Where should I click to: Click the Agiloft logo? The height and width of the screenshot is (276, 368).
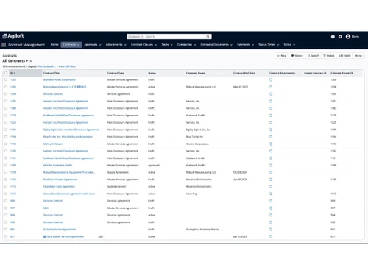[x=13, y=36]
